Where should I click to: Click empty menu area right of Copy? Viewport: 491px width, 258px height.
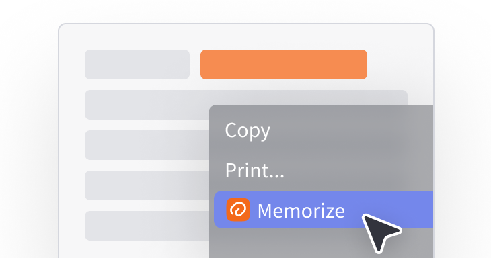(350, 131)
